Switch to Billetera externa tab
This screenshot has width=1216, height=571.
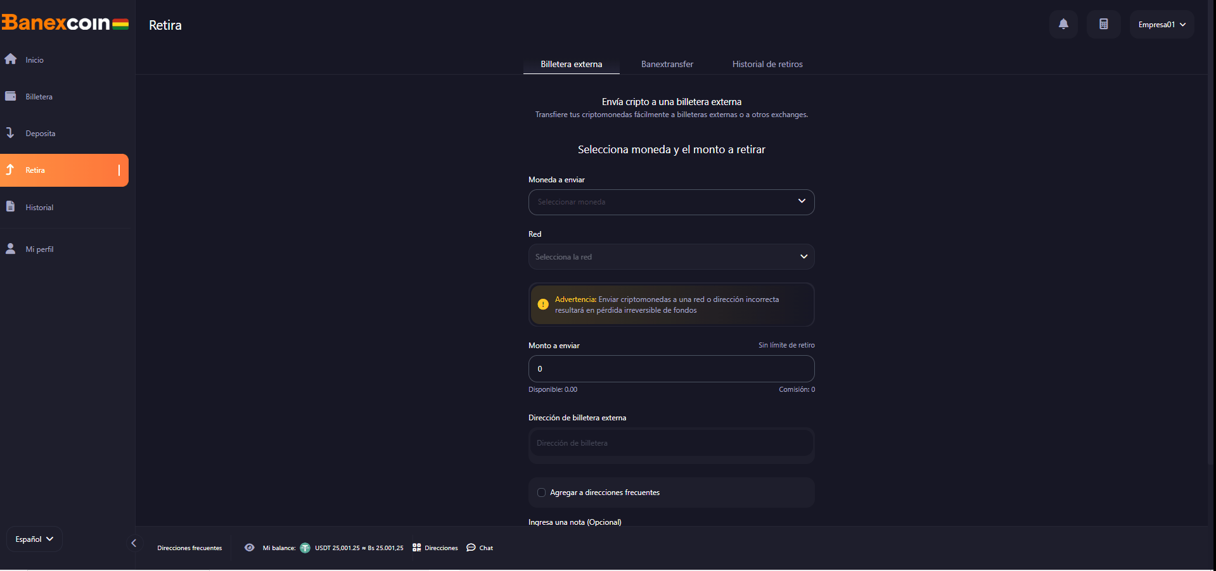(x=571, y=64)
